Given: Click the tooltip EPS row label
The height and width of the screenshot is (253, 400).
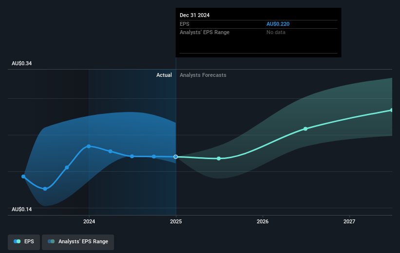Looking at the screenshot, I should 185,24.
